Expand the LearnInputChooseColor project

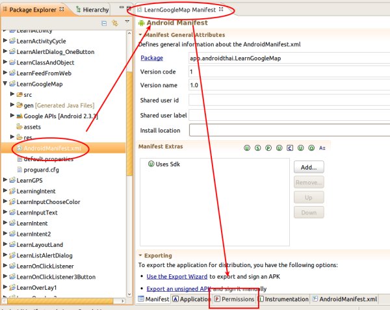5,201
